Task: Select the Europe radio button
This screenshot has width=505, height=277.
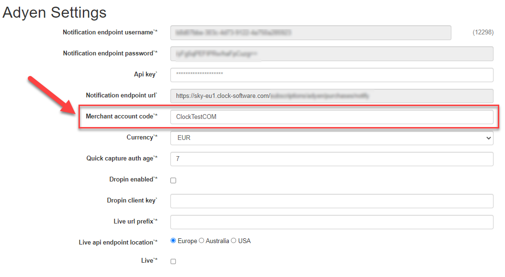Action: (172, 241)
